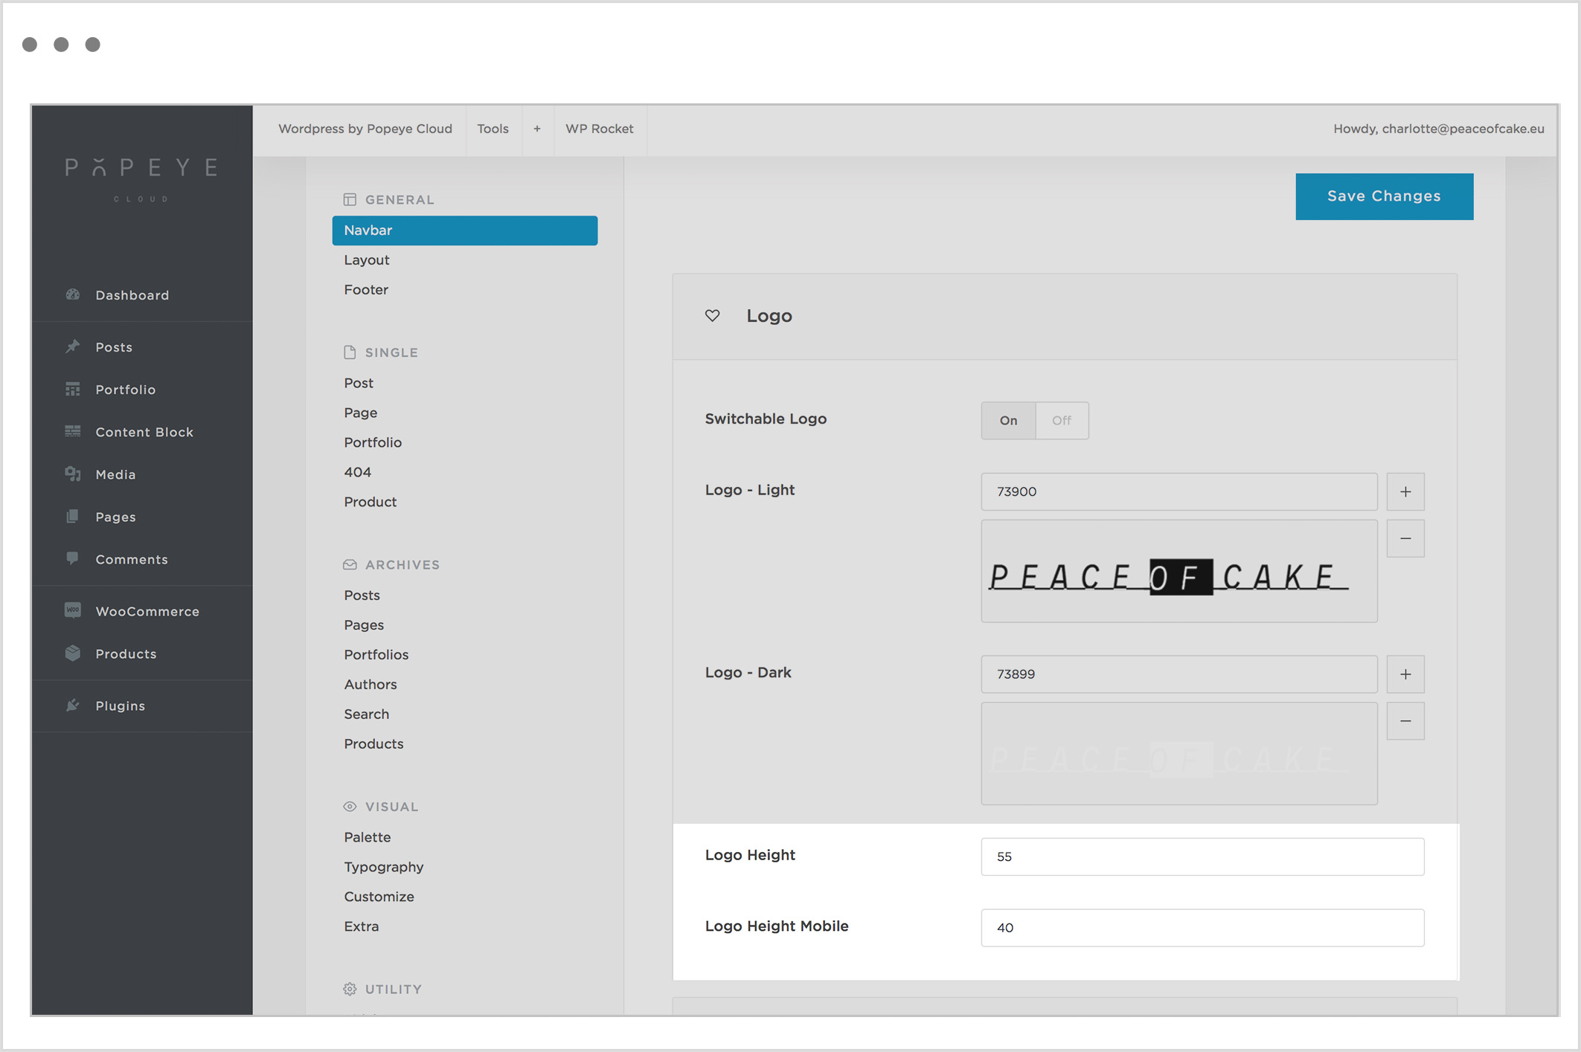Remove Logo - Light image with minus button
The image size is (1581, 1052).
click(x=1405, y=538)
